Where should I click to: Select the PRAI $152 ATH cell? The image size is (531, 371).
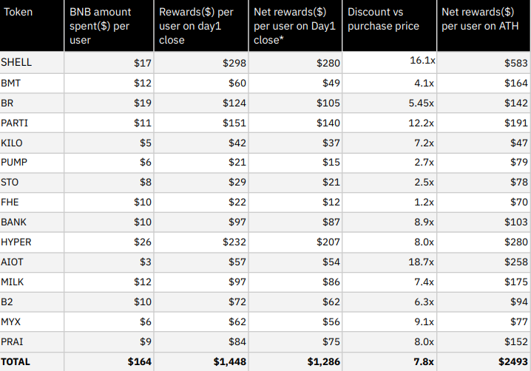pos(484,342)
